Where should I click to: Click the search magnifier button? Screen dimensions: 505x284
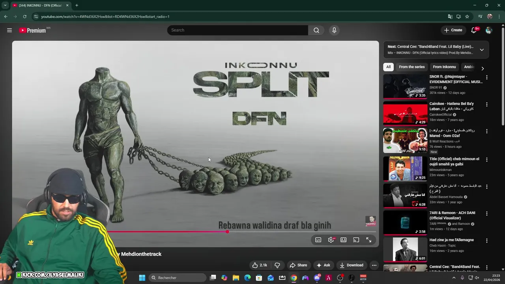click(316, 30)
